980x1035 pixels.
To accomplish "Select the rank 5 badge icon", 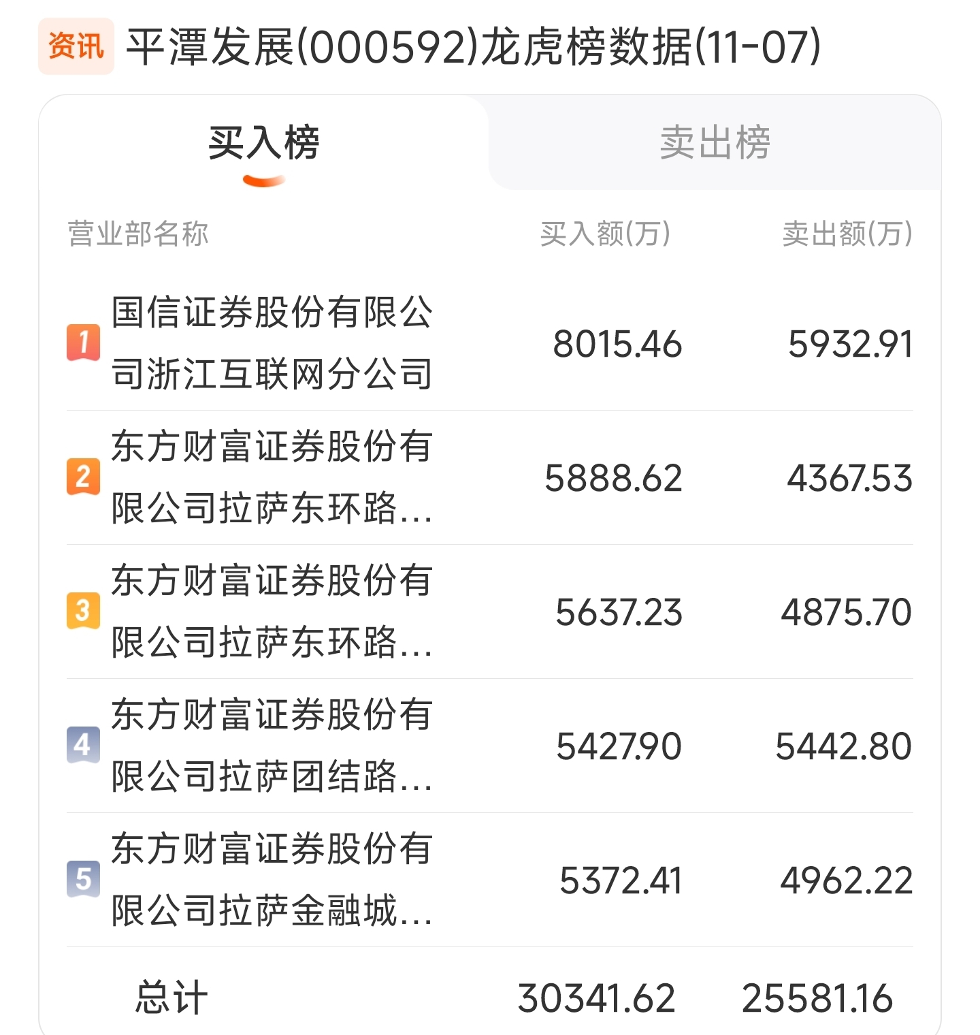I will [83, 879].
